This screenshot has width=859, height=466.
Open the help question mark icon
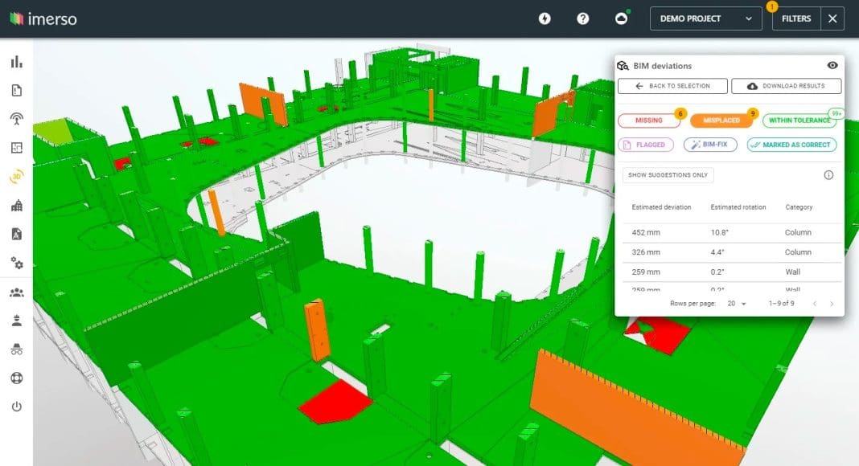coord(583,18)
